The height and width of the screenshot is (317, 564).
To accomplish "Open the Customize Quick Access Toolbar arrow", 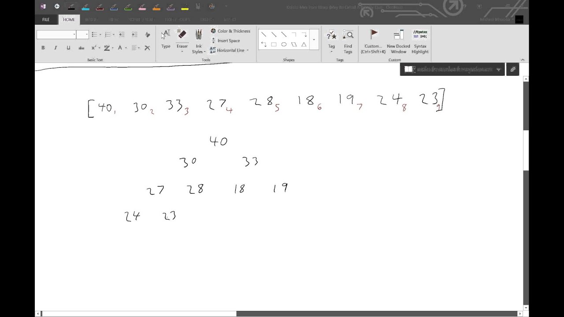I will click(226, 7).
